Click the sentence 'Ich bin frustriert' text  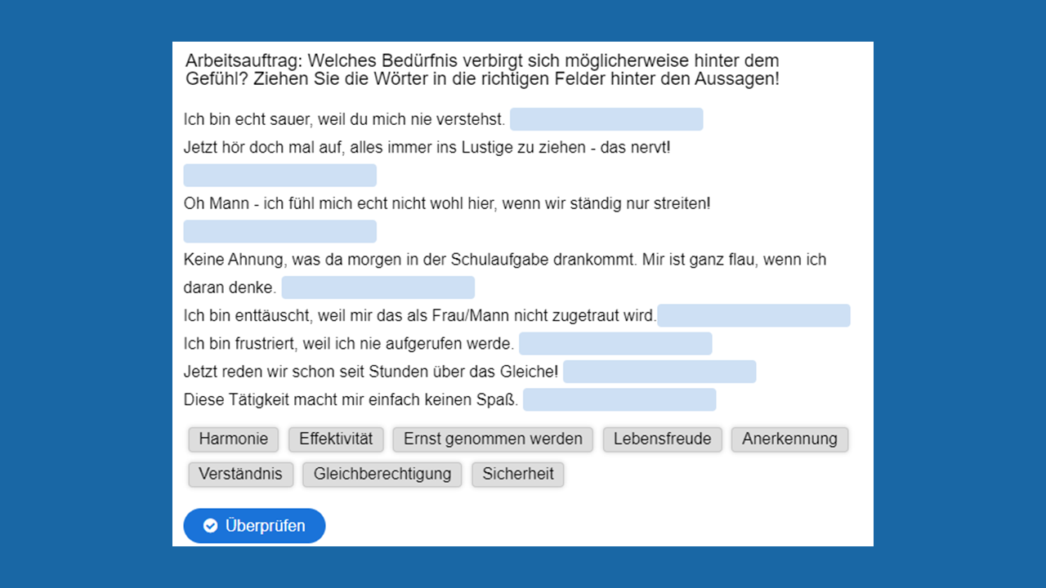click(349, 344)
